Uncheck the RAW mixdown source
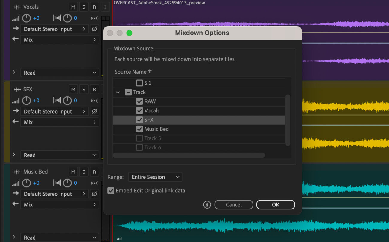The width and height of the screenshot is (389, 242). pos(139,101)
